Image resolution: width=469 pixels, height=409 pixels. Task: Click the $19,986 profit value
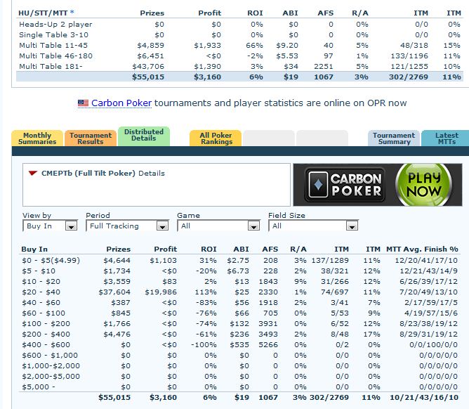(161, 292)
